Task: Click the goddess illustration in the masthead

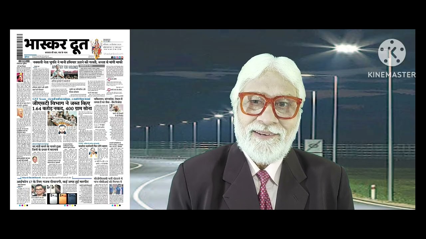Action: (x=97, y=48)
